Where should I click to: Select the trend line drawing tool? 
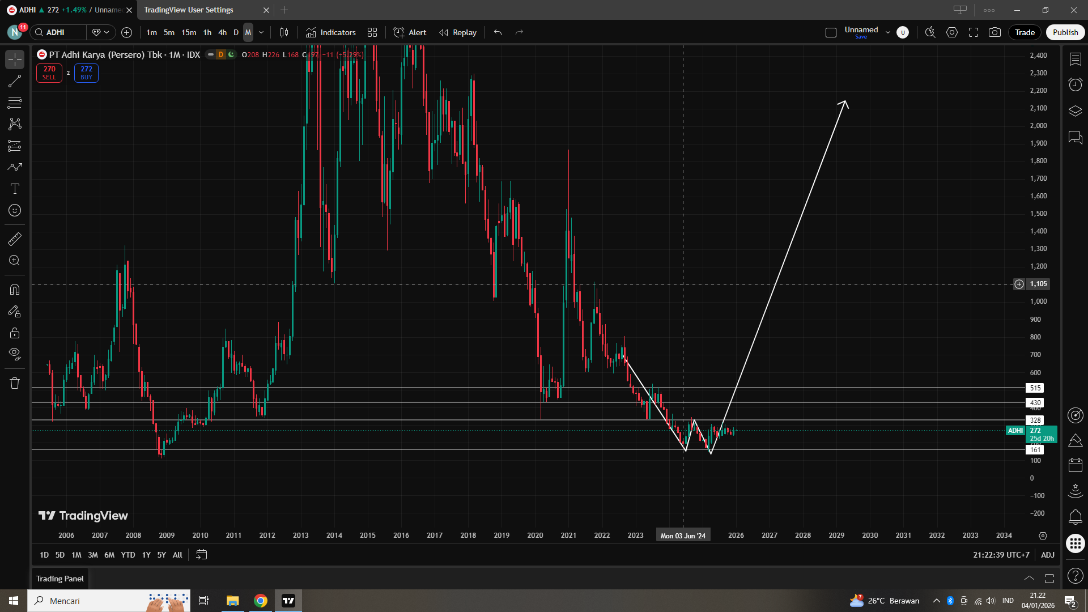15,81
